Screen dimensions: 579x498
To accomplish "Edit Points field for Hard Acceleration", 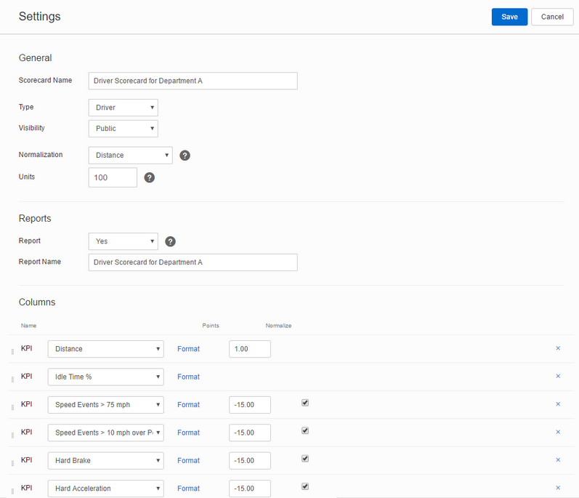I will [x=250, y=489].
